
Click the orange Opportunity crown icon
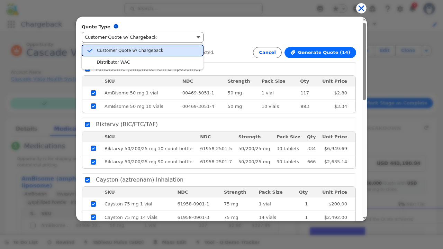click(x=17, y=50)
